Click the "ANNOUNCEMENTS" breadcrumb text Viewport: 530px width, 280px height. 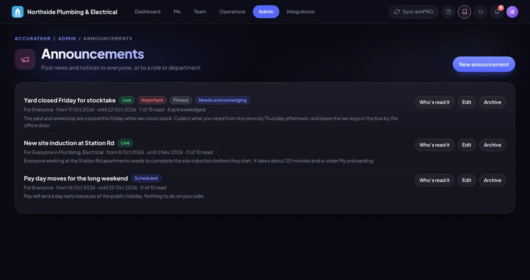pos(108,39)
